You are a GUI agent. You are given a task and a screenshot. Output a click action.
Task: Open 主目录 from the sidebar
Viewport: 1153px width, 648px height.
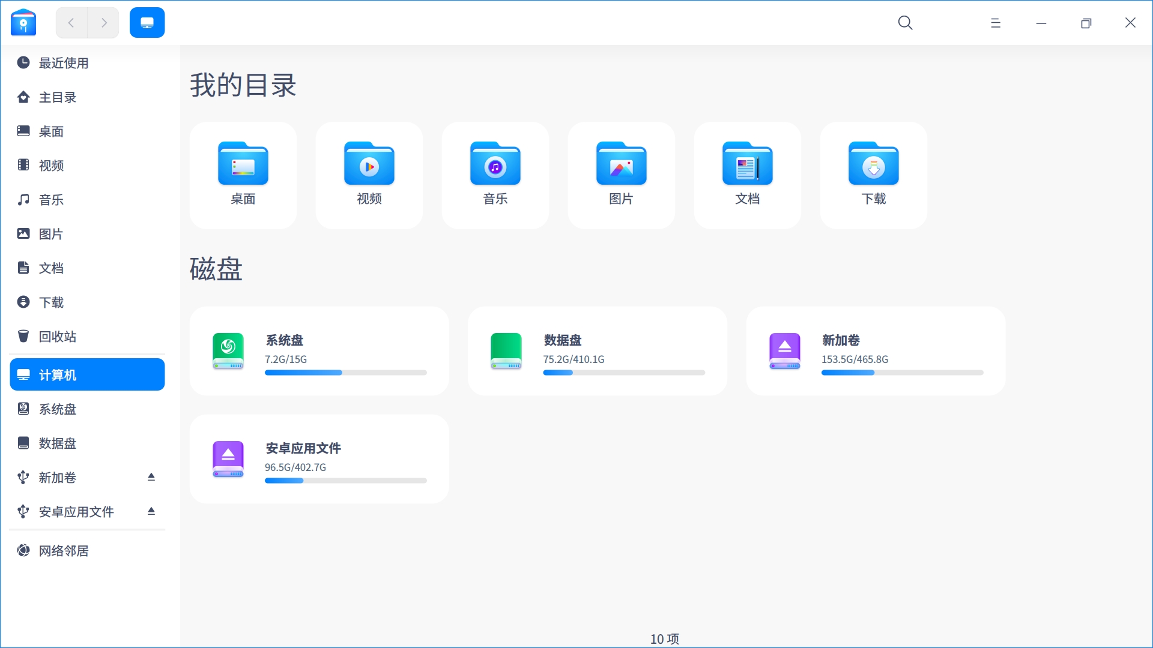point(58,97)
